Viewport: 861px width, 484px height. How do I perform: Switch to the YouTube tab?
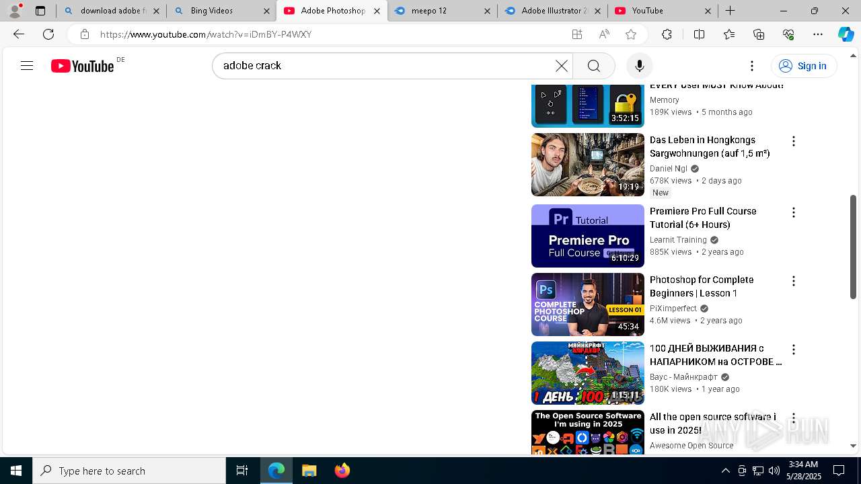(663, 11)
